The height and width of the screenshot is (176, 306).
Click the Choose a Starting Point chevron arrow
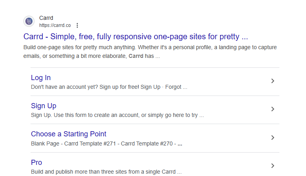pos(273,138)
